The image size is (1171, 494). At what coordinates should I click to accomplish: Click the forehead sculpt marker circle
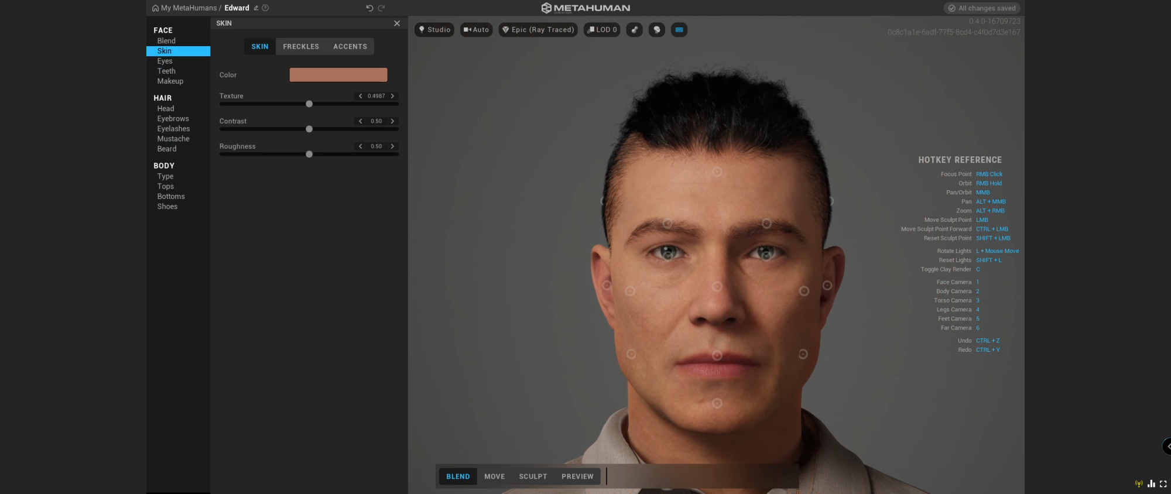coord(717,171)
